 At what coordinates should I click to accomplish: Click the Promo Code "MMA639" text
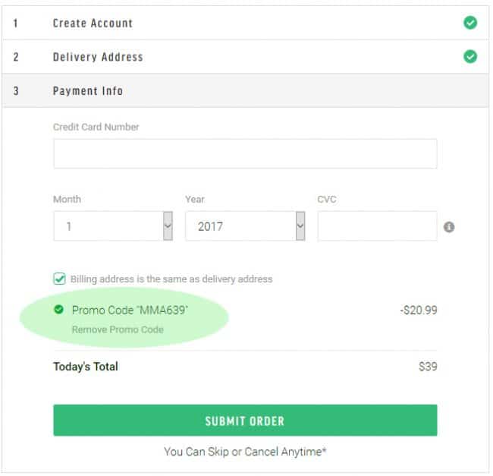tap(130, 311)
